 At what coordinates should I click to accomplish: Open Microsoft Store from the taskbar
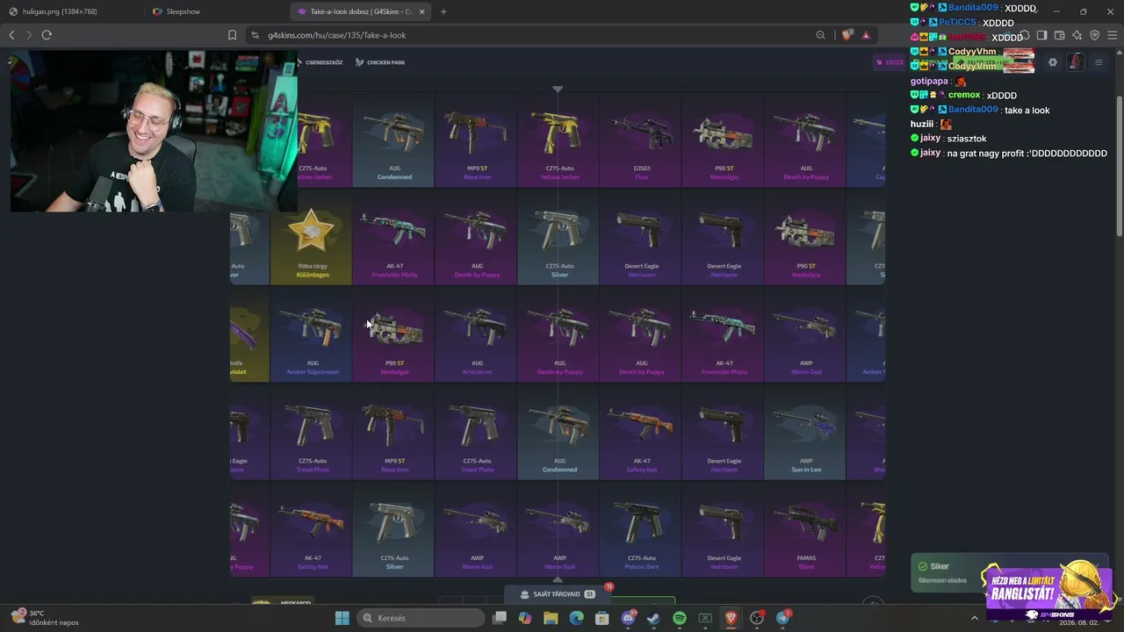[602, 618]
